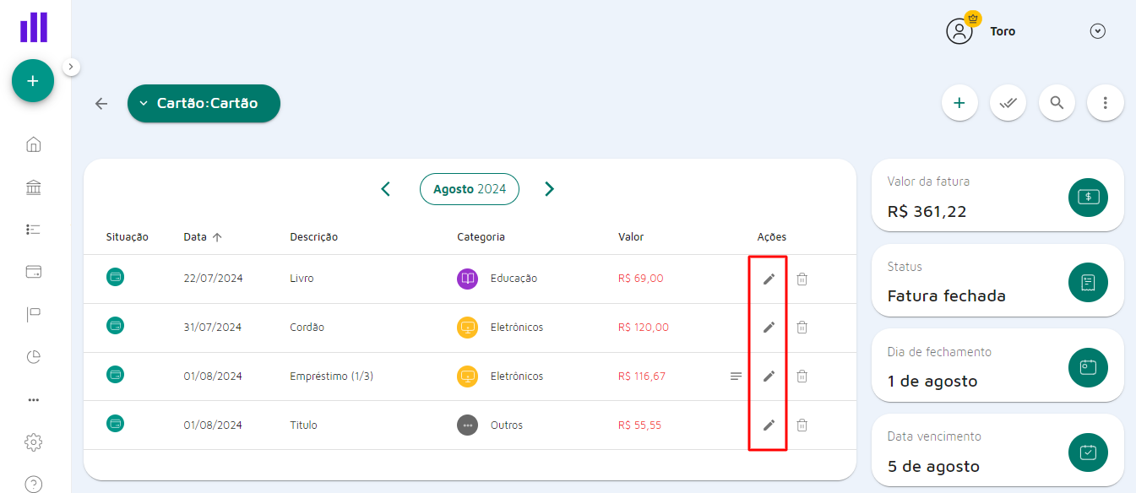1136x493 pixels.
Task: Click the search magnifier button
Action: pos(1057,103)
